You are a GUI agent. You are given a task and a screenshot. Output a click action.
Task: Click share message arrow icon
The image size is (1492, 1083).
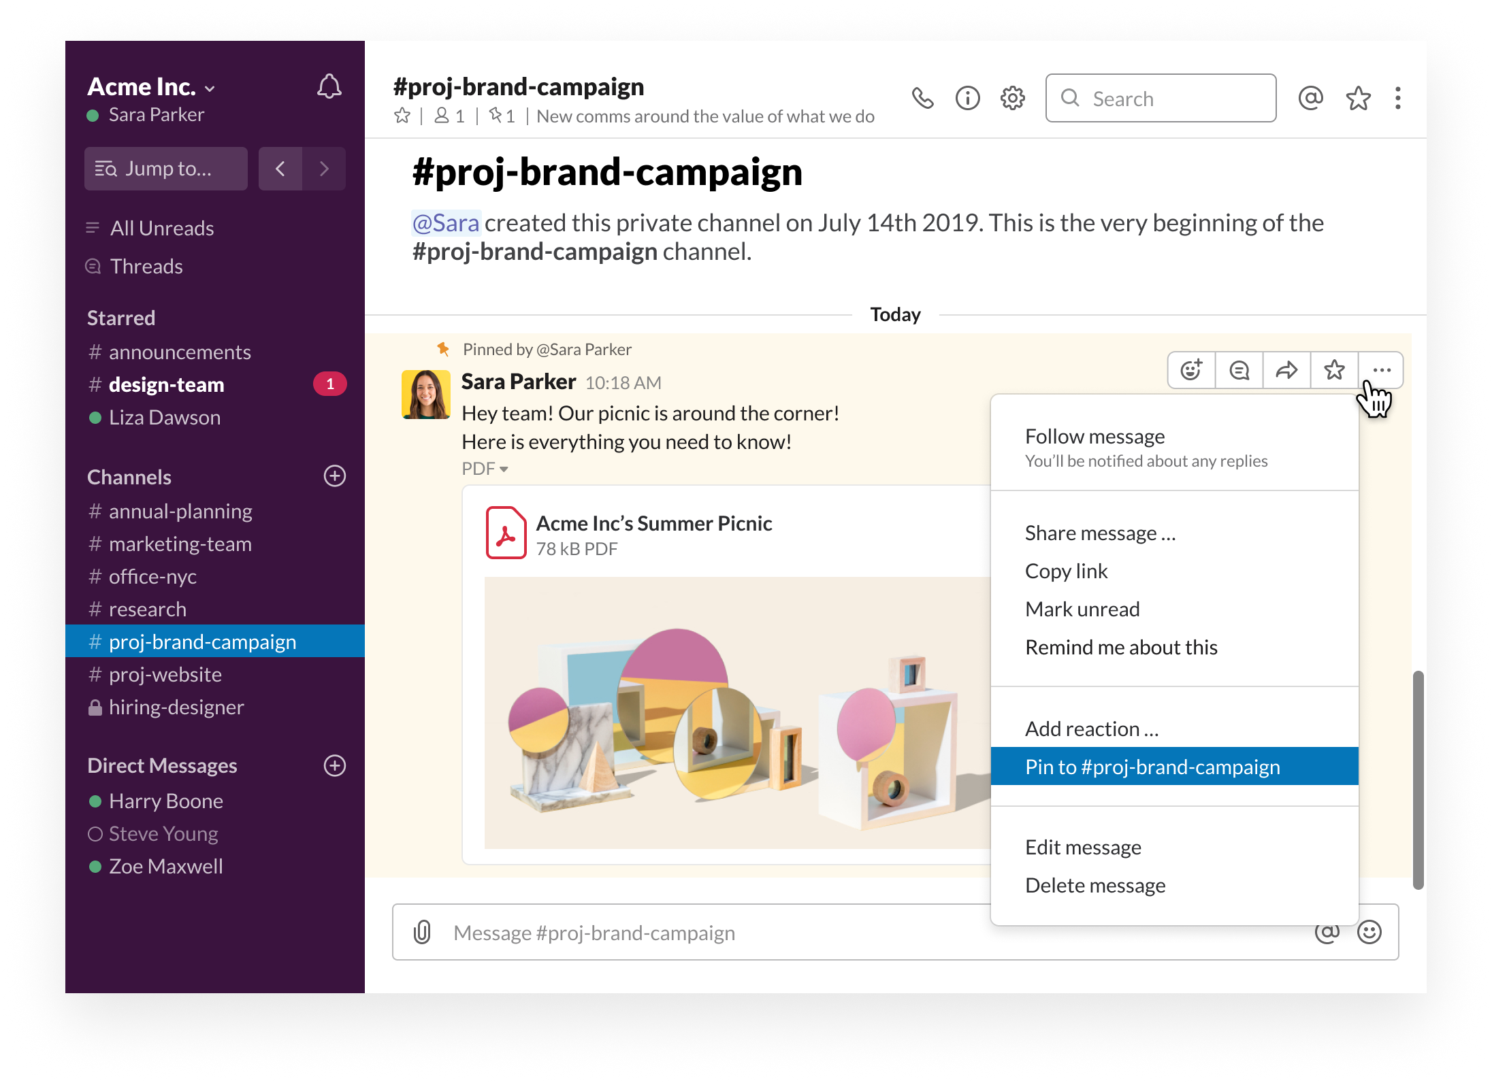[x=1286, y=370]
